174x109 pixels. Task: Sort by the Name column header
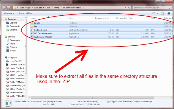[33, 18]
